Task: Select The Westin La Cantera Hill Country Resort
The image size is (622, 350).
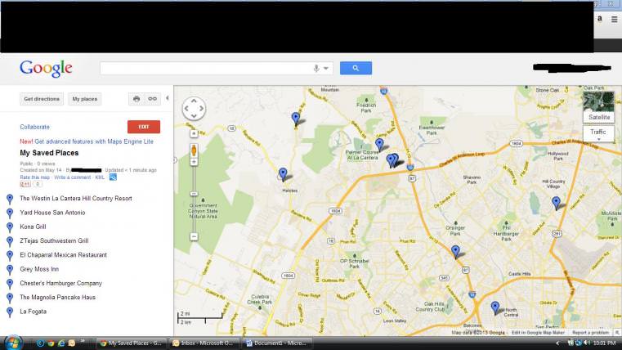Action: tap(76, 199)
